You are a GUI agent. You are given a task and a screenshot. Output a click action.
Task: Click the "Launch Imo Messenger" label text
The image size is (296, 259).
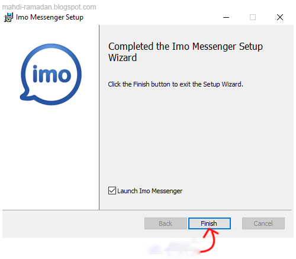click(x=150, y=191)
